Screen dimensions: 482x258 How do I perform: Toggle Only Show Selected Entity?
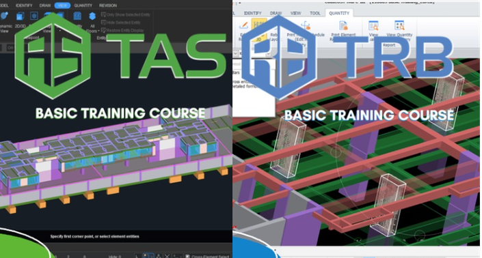click(125, 15)
